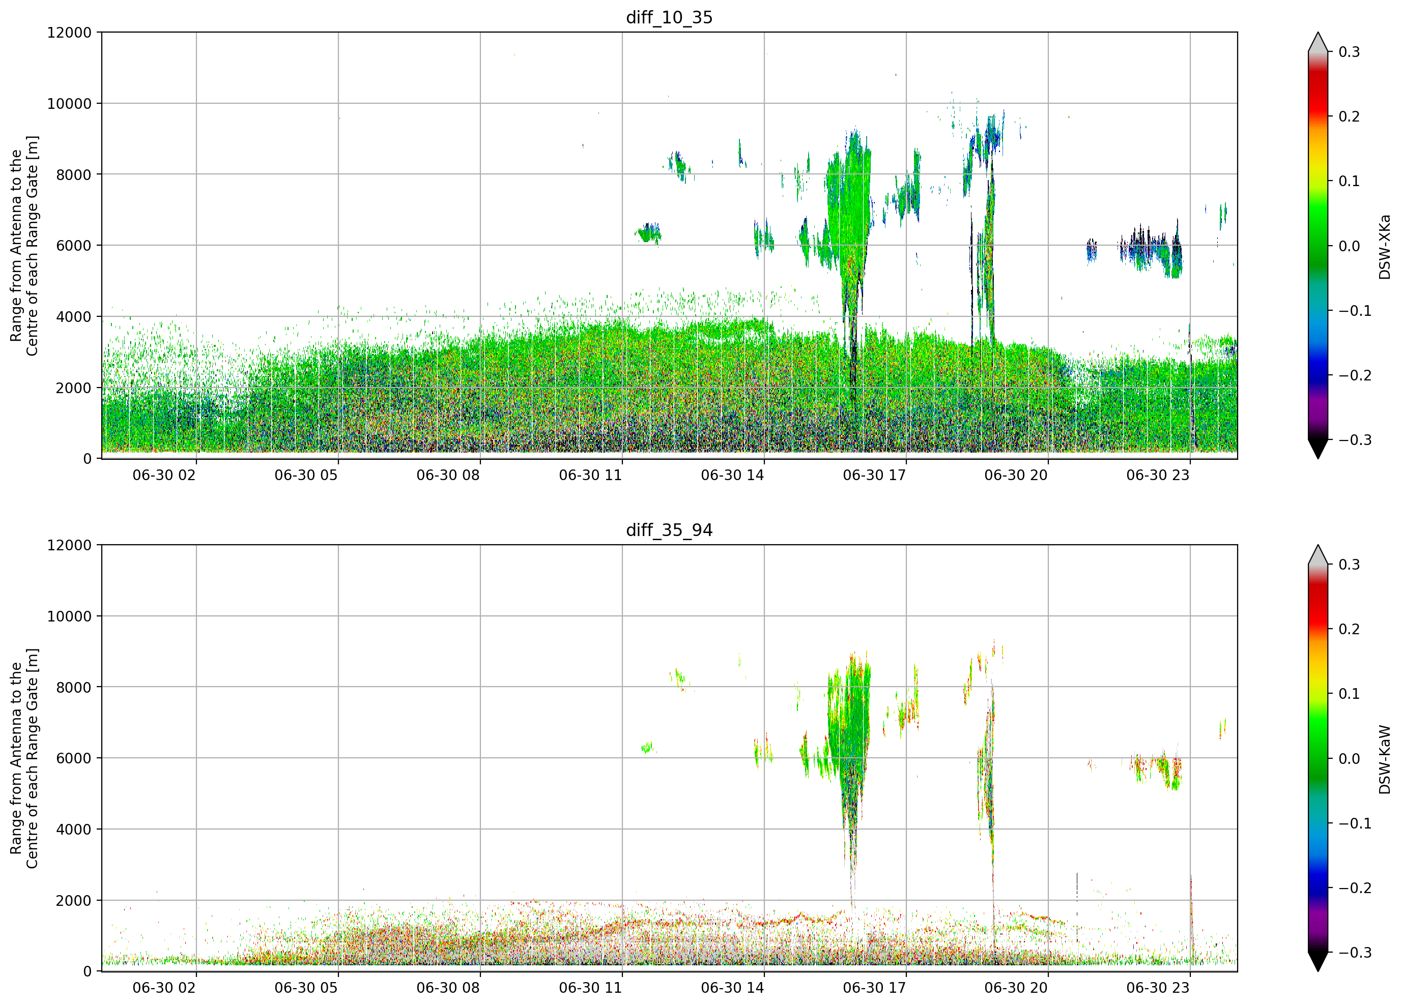Select the DSW-XKa colorbar label
Viewport: 1402px width, 1006px height.
pos(1384,247)
